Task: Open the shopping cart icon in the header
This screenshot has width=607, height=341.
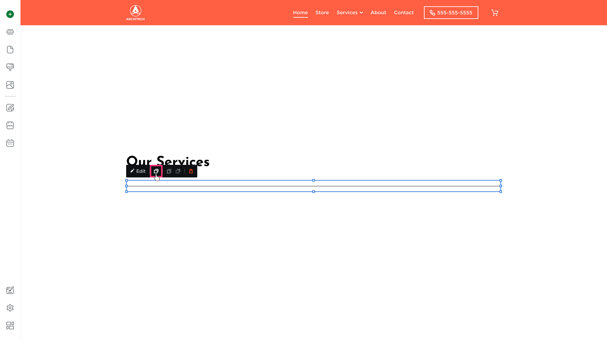Action: point(495,13)
